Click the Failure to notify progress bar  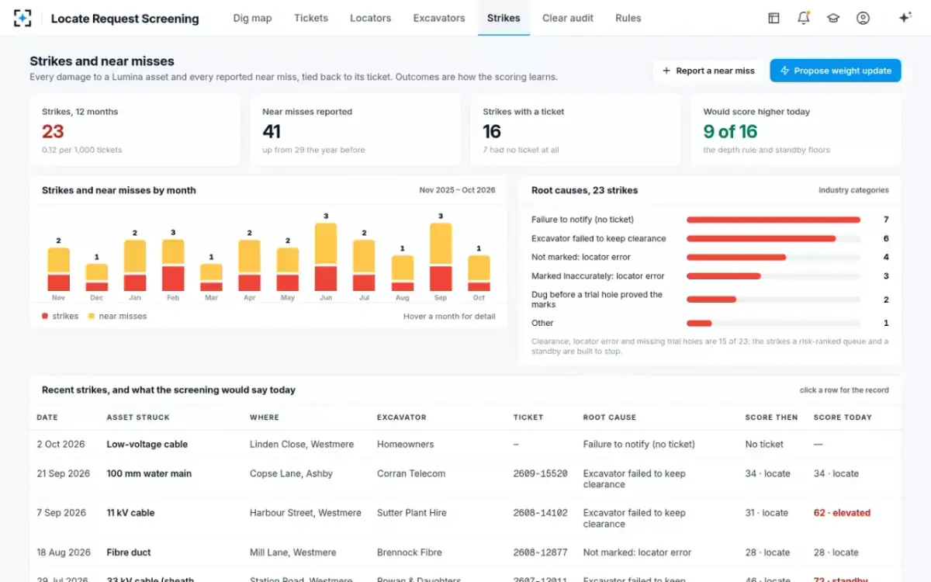[x=774, y=220]
